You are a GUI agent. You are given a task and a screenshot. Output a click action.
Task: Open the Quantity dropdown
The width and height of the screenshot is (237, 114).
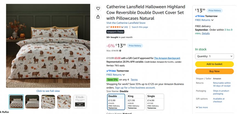tap(214, 56)
